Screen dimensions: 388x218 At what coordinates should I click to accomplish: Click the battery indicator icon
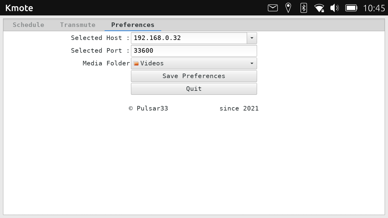351,8
